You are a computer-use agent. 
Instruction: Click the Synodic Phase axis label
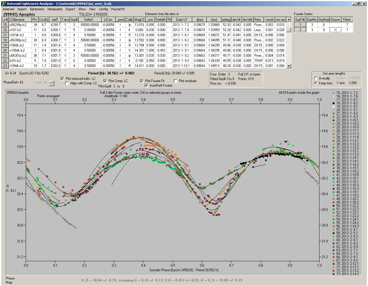tap(184, 270)
